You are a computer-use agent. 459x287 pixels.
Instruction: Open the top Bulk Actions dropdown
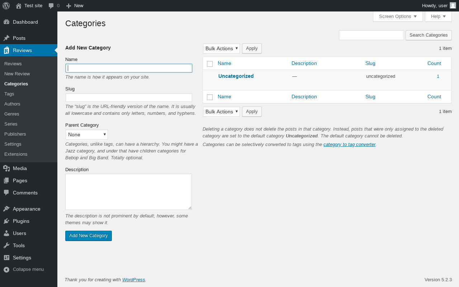[221, 48]
